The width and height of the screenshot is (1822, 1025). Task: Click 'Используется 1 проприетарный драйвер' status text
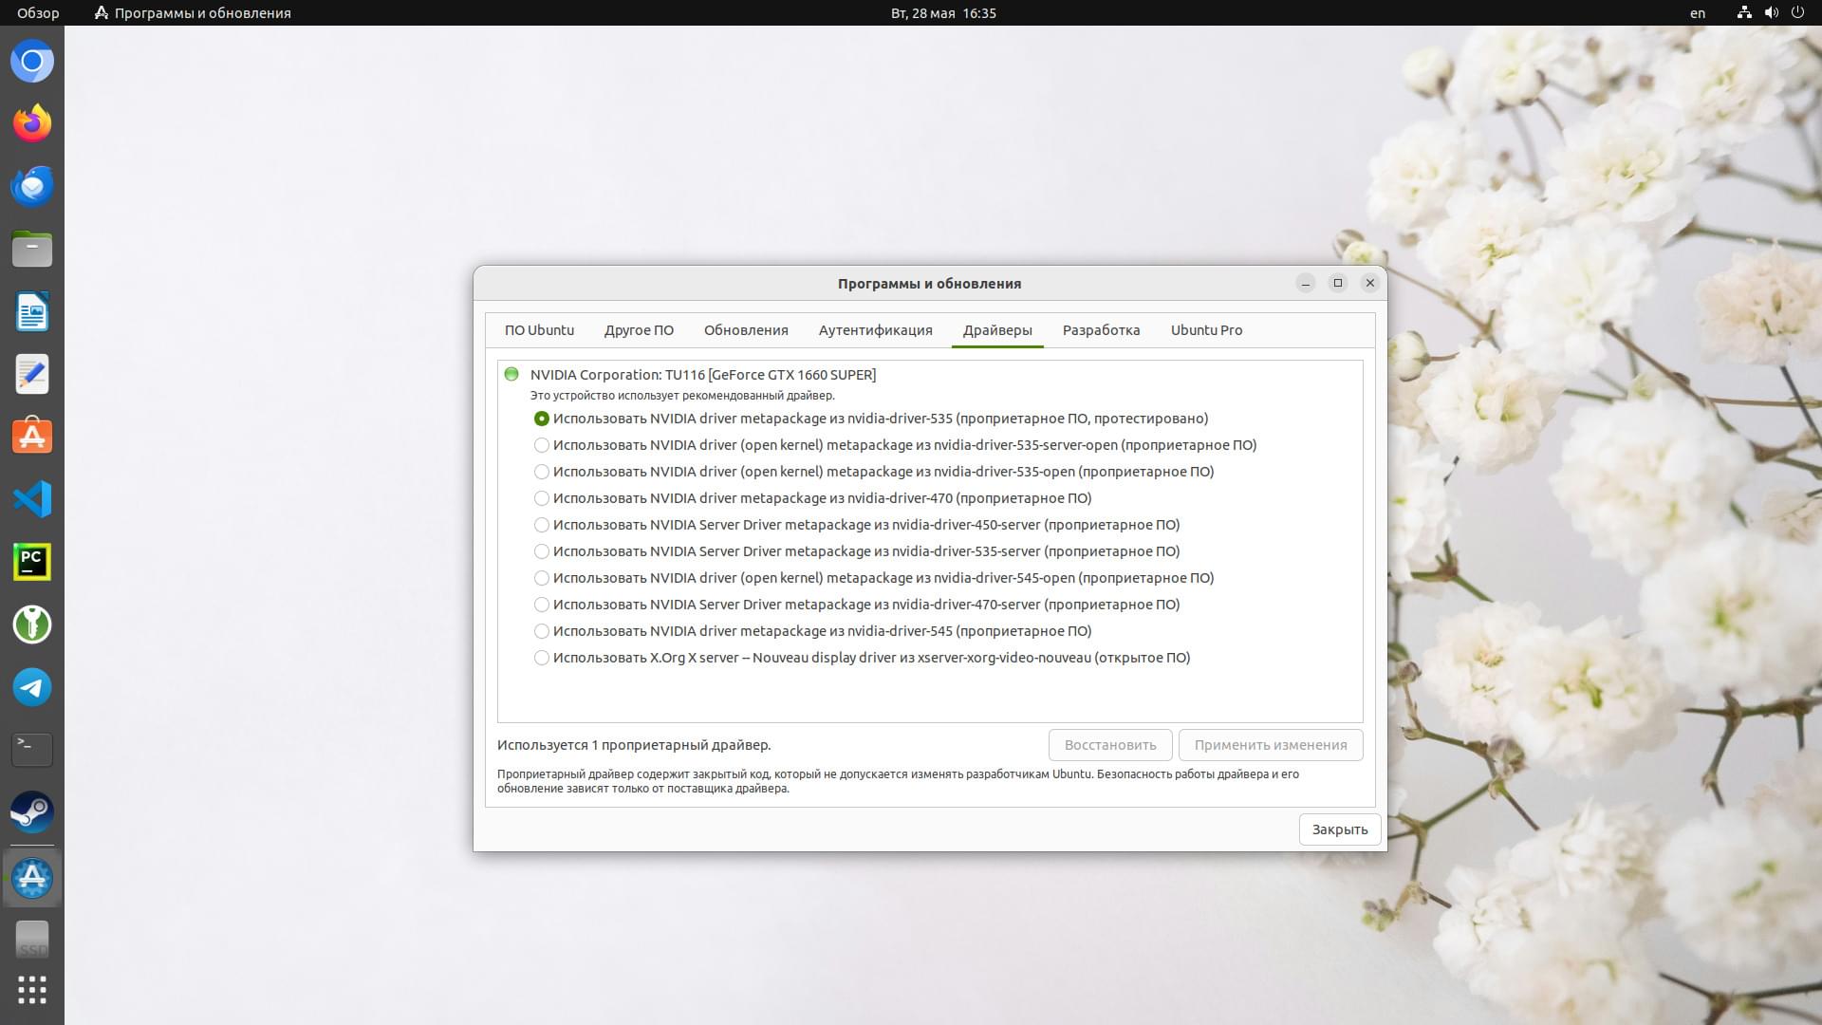tap(634, 745)
